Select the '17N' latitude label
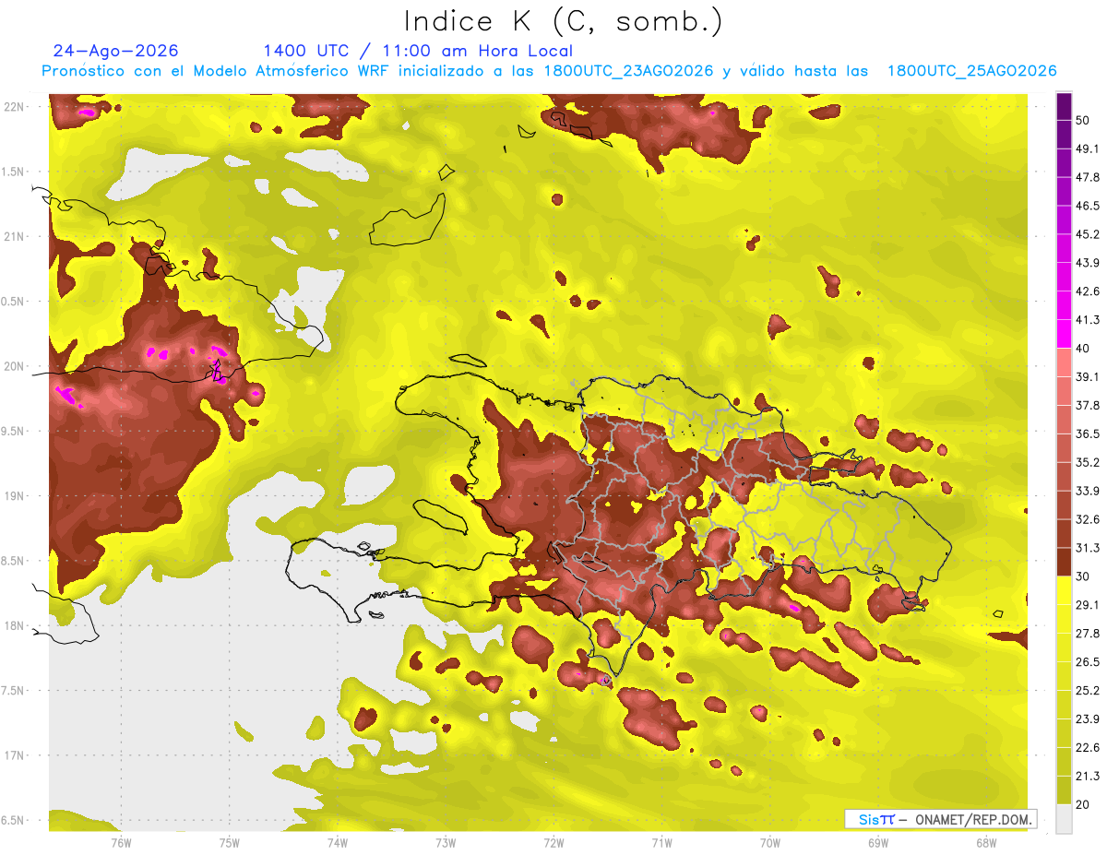Screen dimensions: 1107x855 16,755
